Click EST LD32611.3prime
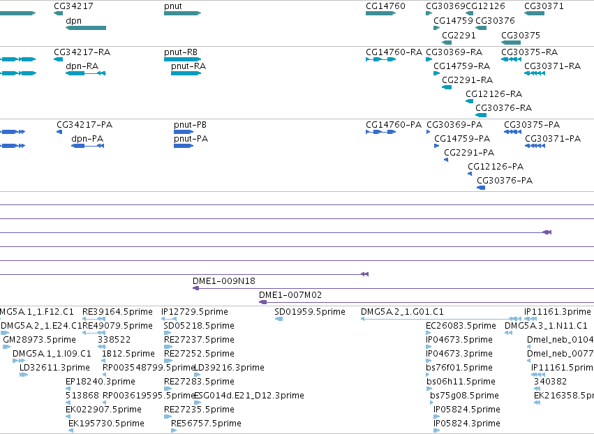The width and height of the screenshot is (594, 434). (x=54, y=368)
